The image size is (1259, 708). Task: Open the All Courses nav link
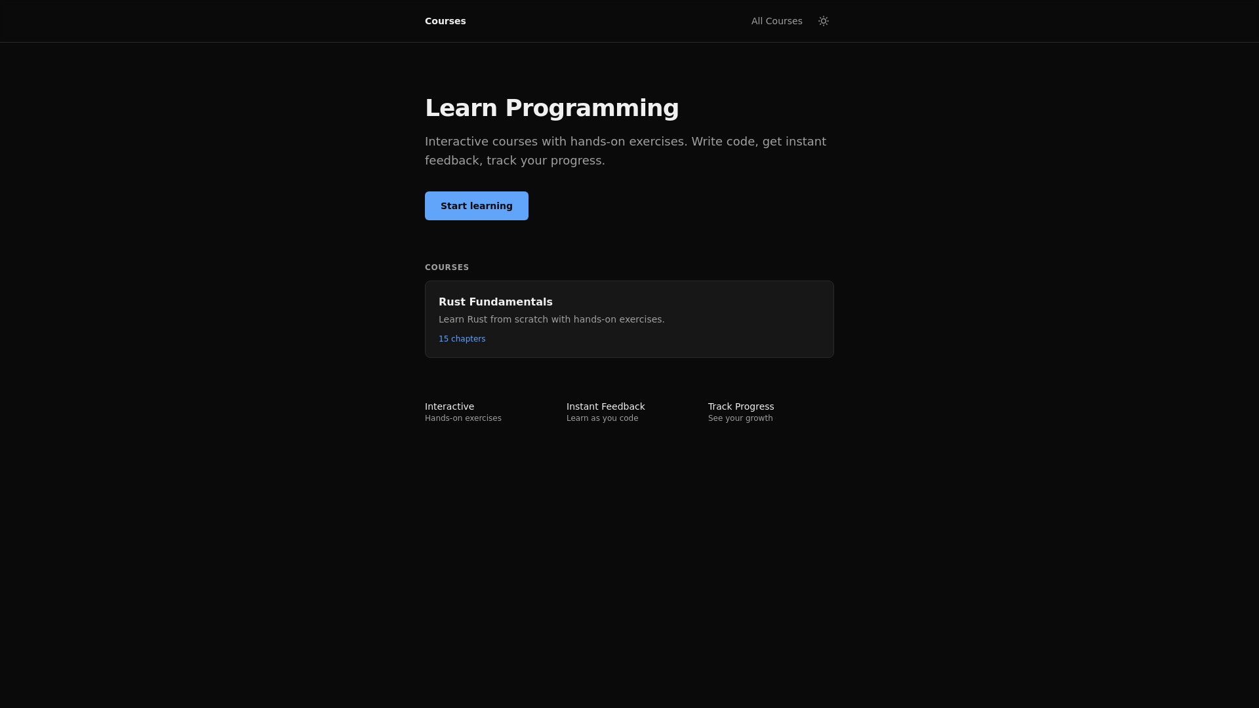point(776,21)
